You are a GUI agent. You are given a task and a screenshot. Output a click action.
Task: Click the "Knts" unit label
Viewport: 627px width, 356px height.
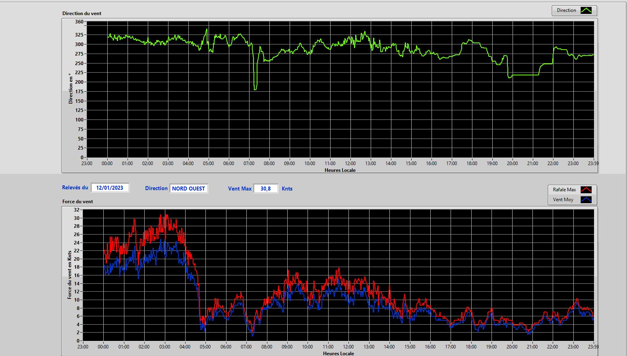287,189
